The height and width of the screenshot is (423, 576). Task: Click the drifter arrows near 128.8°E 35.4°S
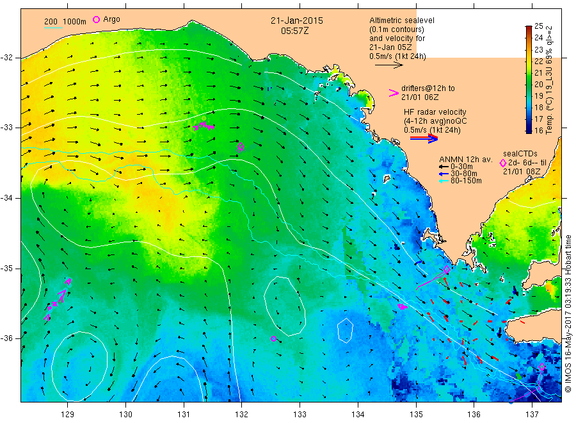coord(58,299)
